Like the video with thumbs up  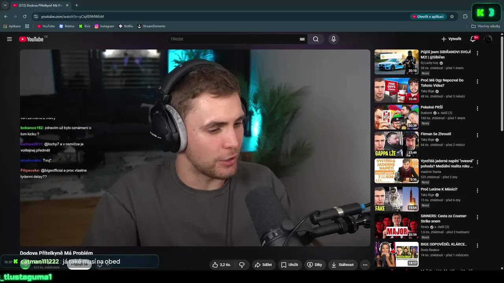tap(222, 265)
